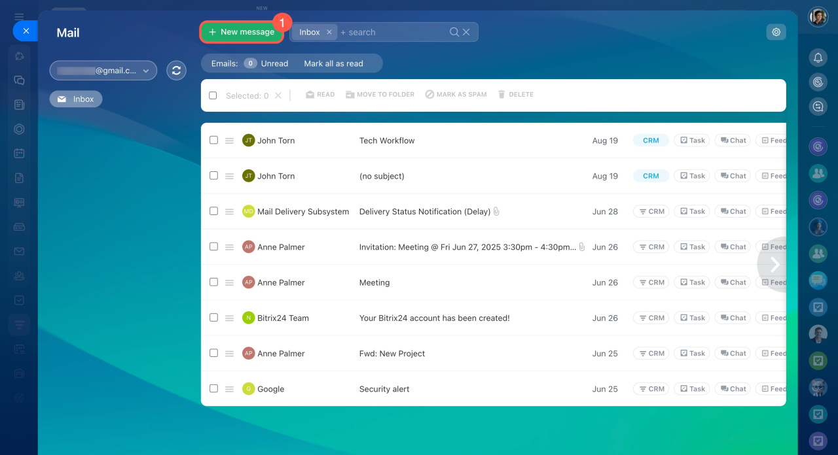Screen dimensions: 838x455
Task: Click Chat button on Security alert row
Action: tap(733, 389)
